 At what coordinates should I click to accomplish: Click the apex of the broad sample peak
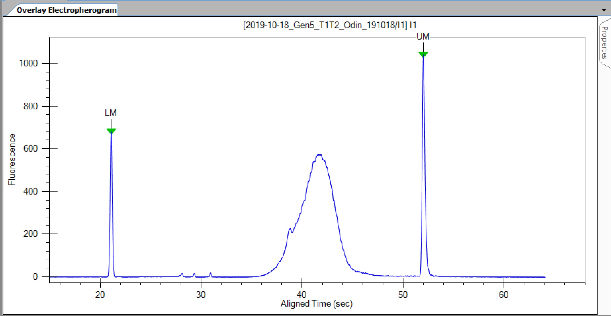(319, 155)
